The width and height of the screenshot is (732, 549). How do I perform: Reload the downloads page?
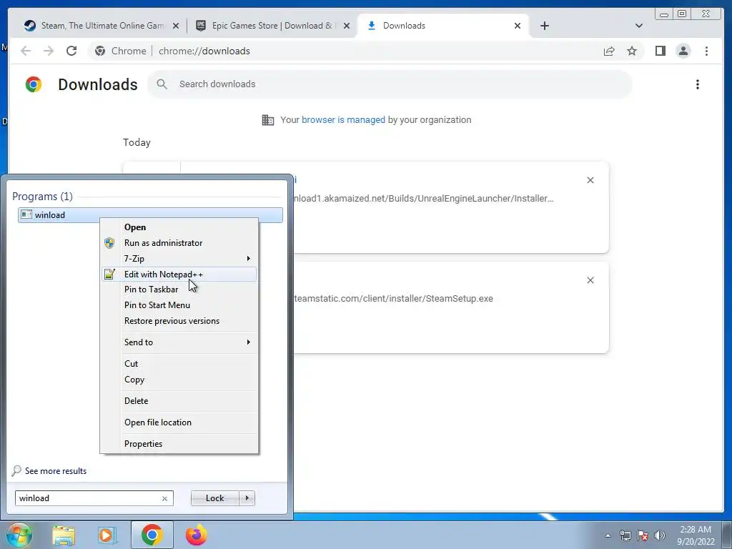tap(71, 51)
